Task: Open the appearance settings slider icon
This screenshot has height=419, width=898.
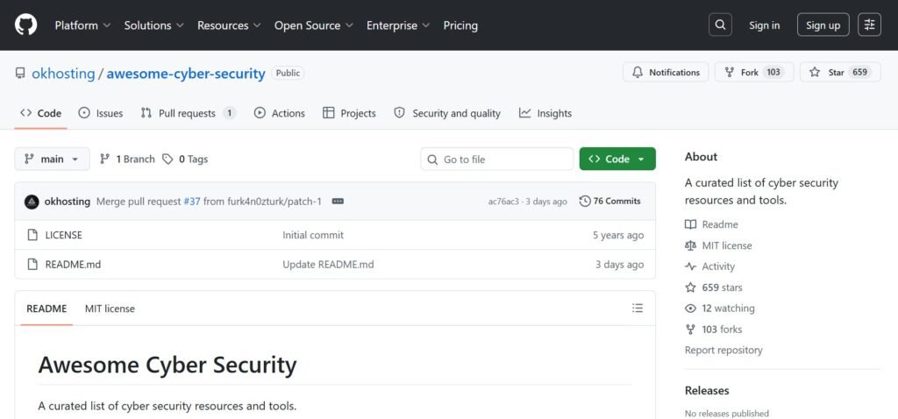Action: [x=869, y=25]
